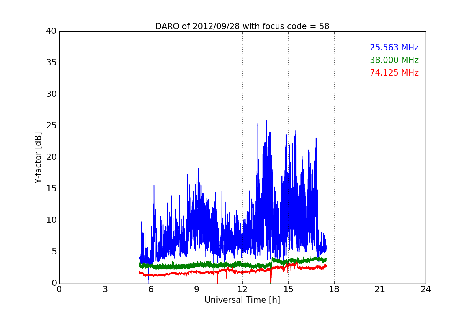473x315 pixels.
Task: Click the x-axis tick label 12
Action: [242, 289]
